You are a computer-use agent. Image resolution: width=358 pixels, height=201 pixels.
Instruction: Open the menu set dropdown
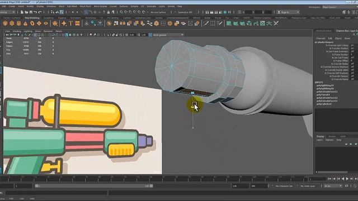[8, 12]
